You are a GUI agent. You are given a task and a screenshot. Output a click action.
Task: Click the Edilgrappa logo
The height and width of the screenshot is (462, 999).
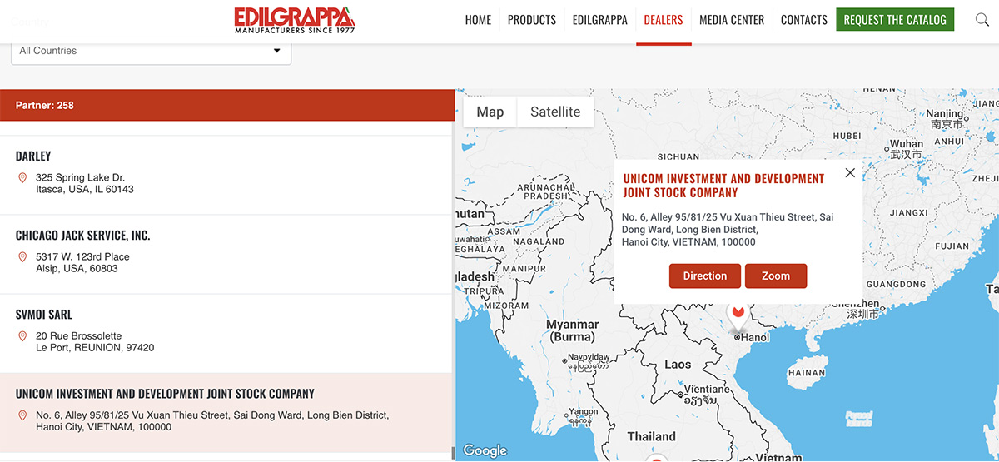coord(295,20)
